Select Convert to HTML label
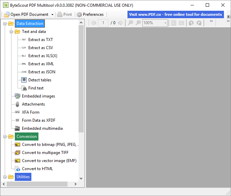The height and width of the screenshot is (196, 231). [37, 169]
